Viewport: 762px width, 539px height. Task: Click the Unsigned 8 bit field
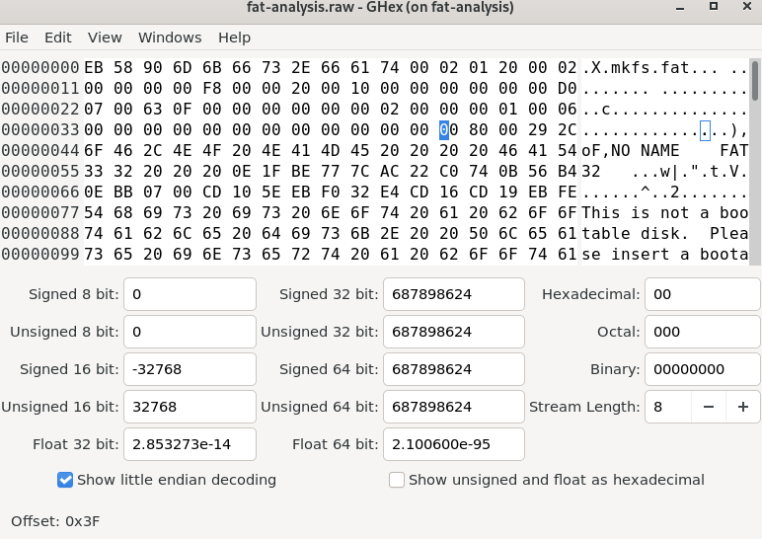pos(190,332)
